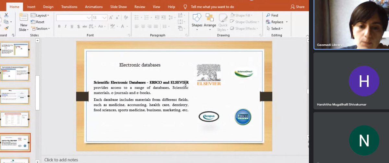Select Geomedi Library video tile

pyautogui.click(x=351, y=25)
